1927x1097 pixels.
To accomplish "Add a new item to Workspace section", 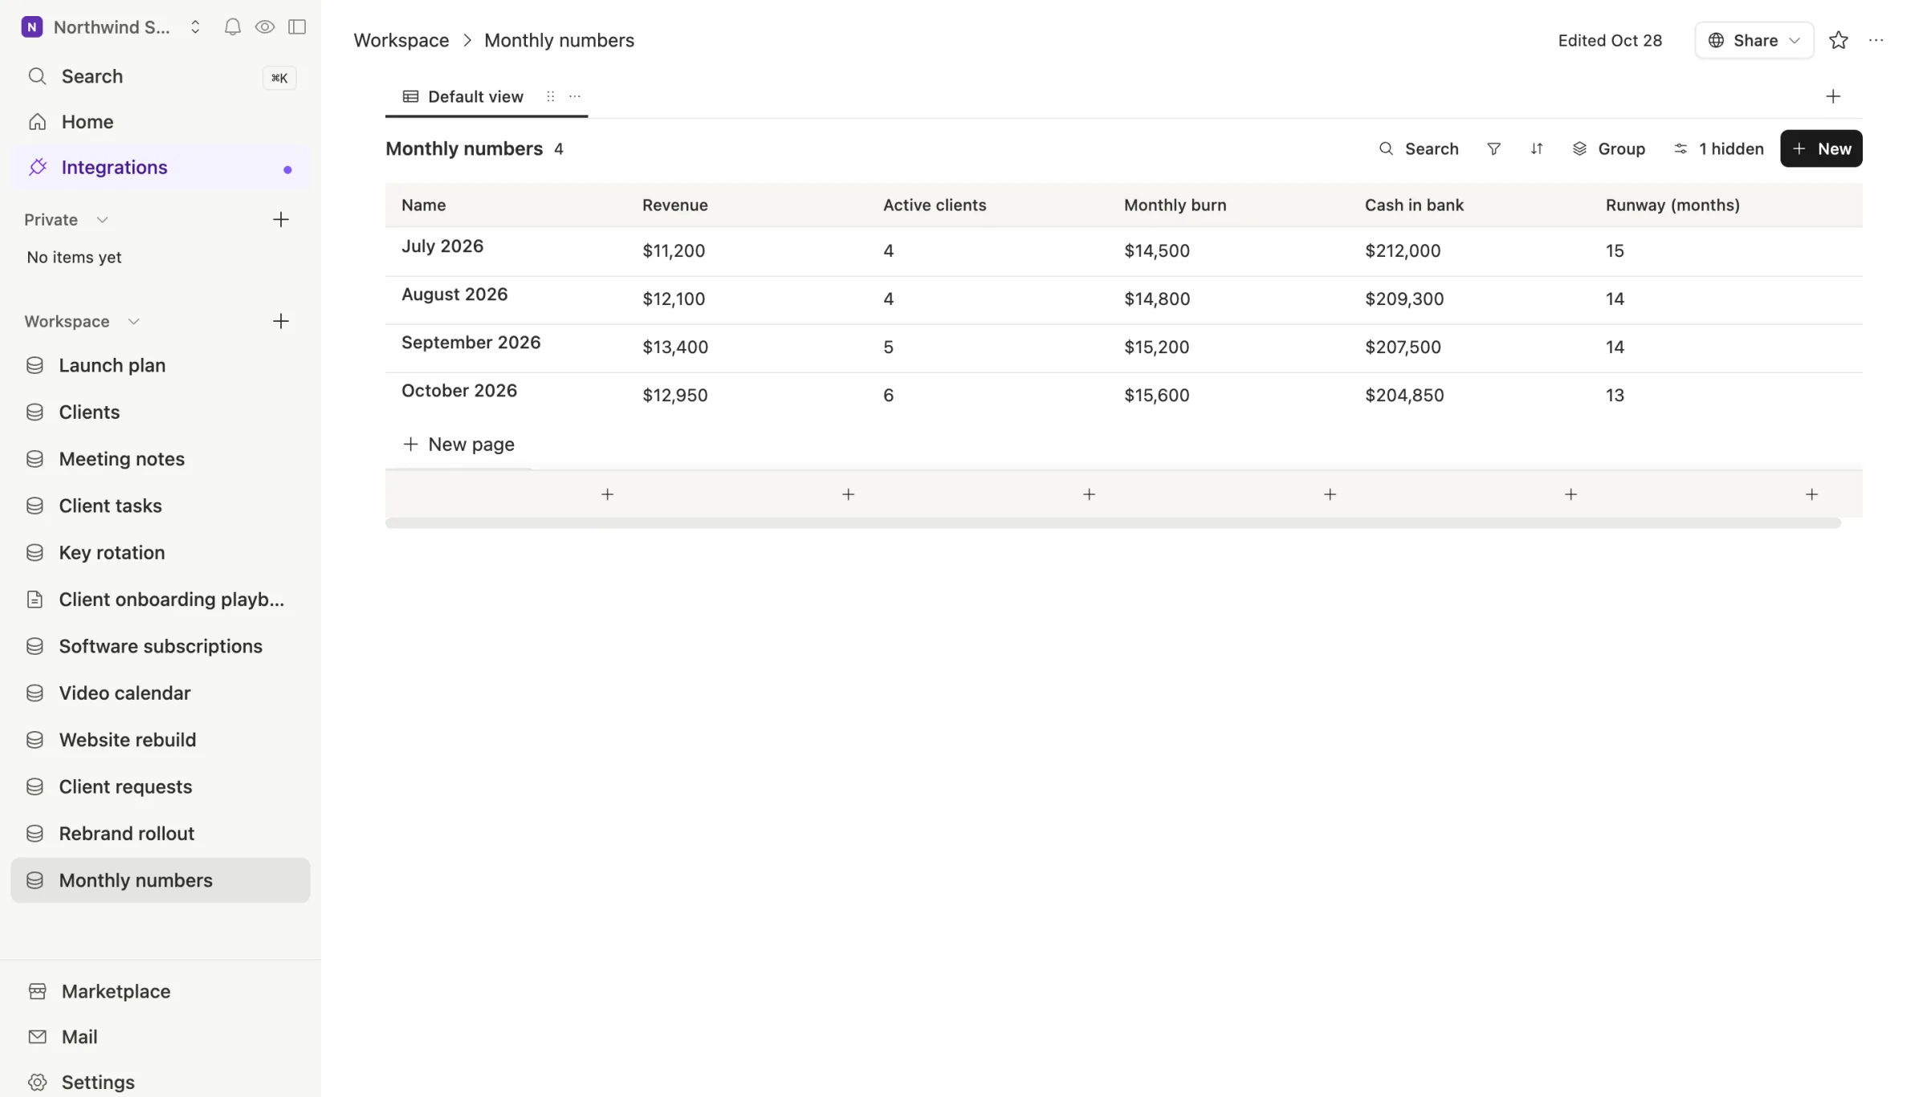I will click(x=280, y=322).
